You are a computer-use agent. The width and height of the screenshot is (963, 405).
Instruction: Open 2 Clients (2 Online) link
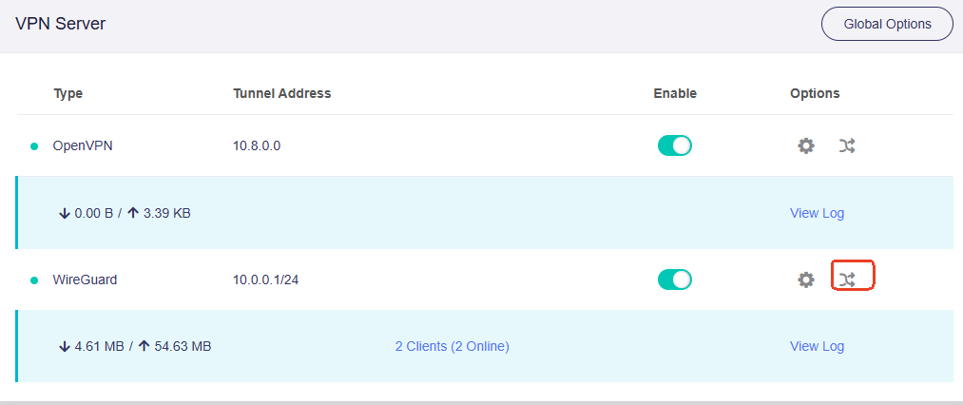click(452, 347)
